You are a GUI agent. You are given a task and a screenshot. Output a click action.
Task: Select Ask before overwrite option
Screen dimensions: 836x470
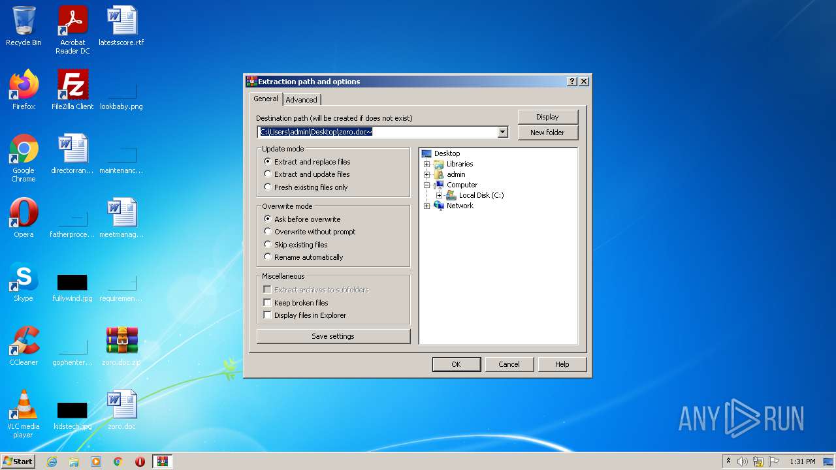click(x=302, y=219)
